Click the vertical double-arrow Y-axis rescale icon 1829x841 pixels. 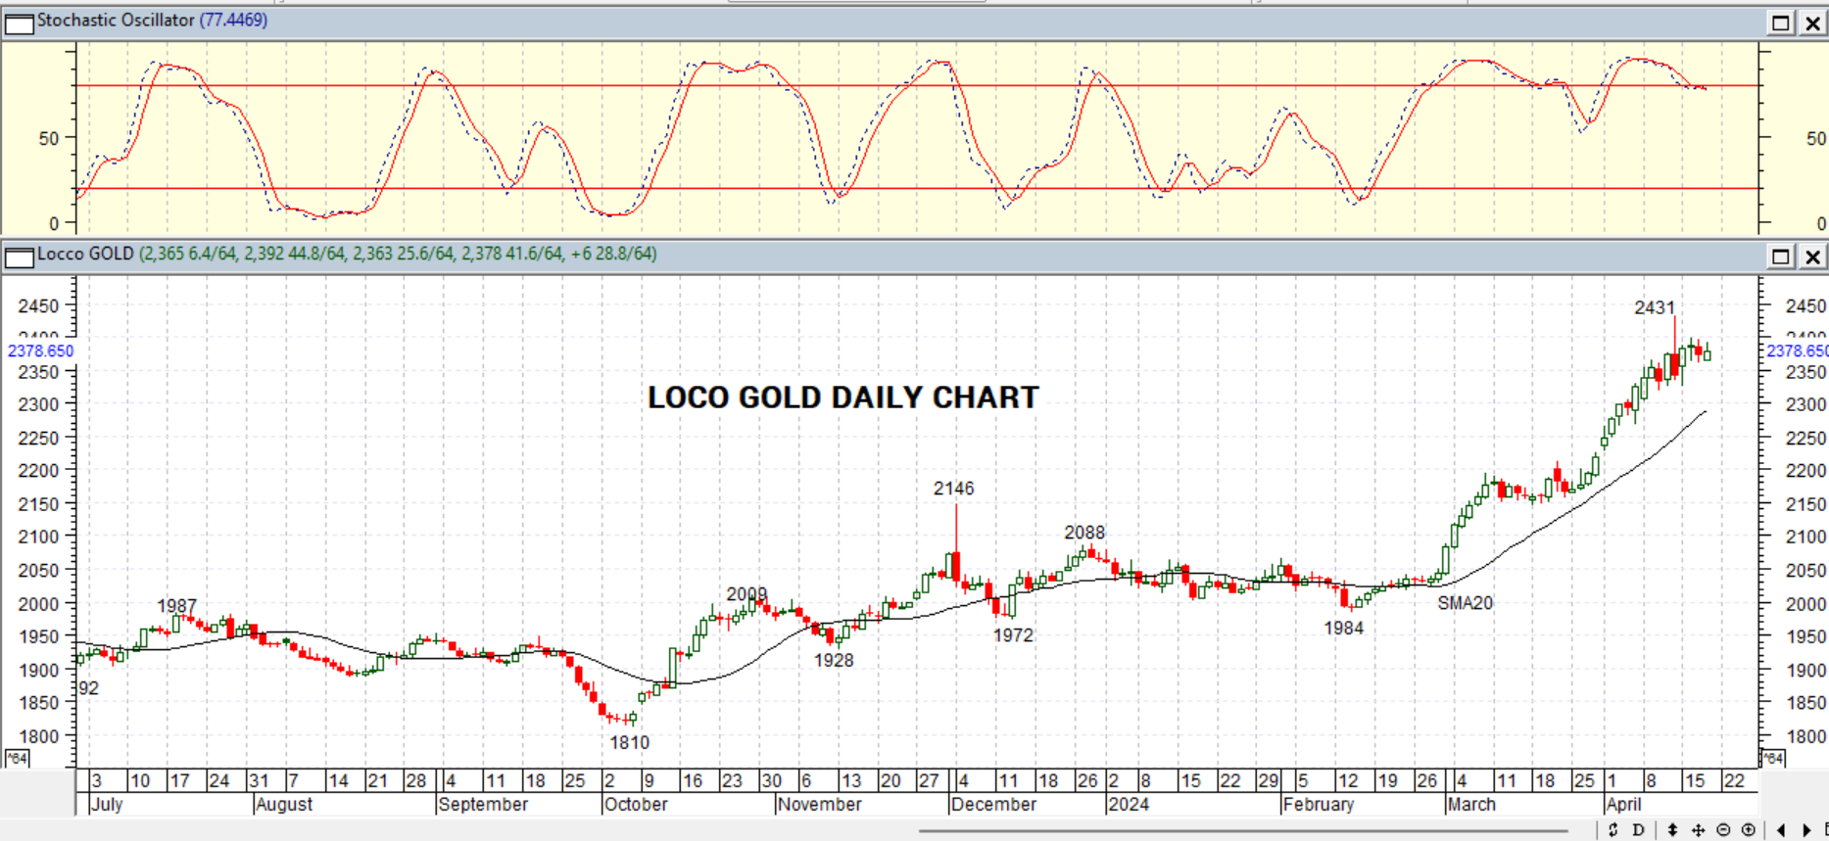pos(1673,830)
